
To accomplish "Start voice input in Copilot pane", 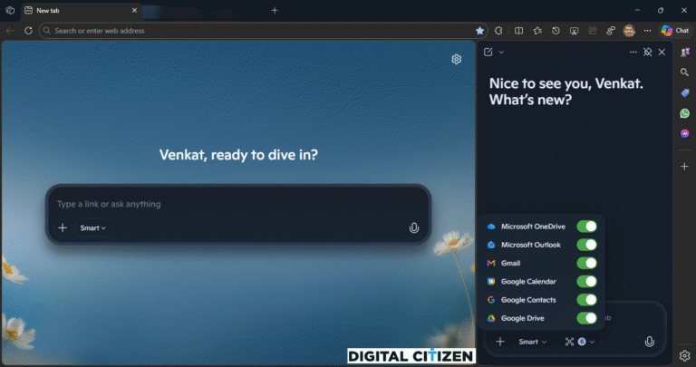I will (650, 342).
